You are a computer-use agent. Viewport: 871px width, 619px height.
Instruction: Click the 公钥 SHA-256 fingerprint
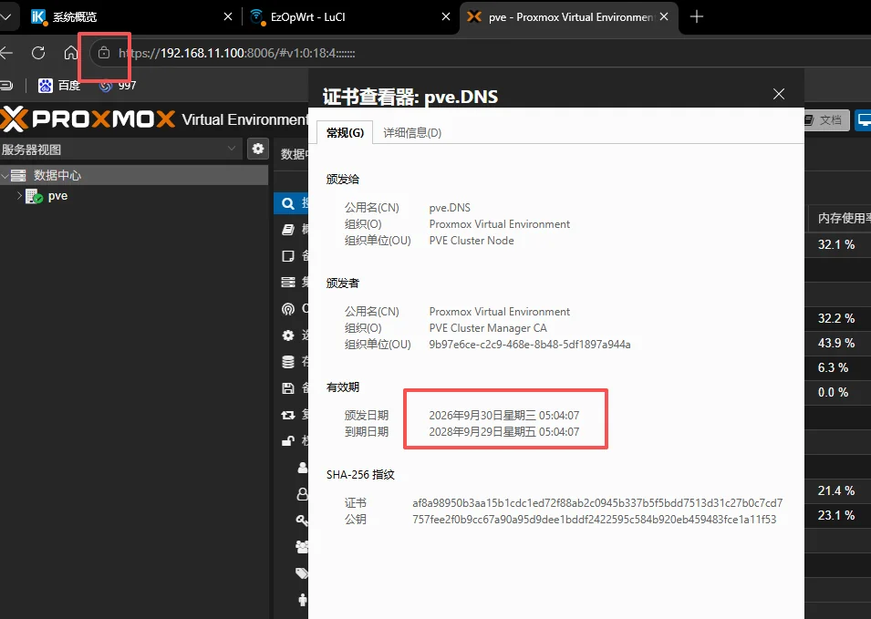594,520
